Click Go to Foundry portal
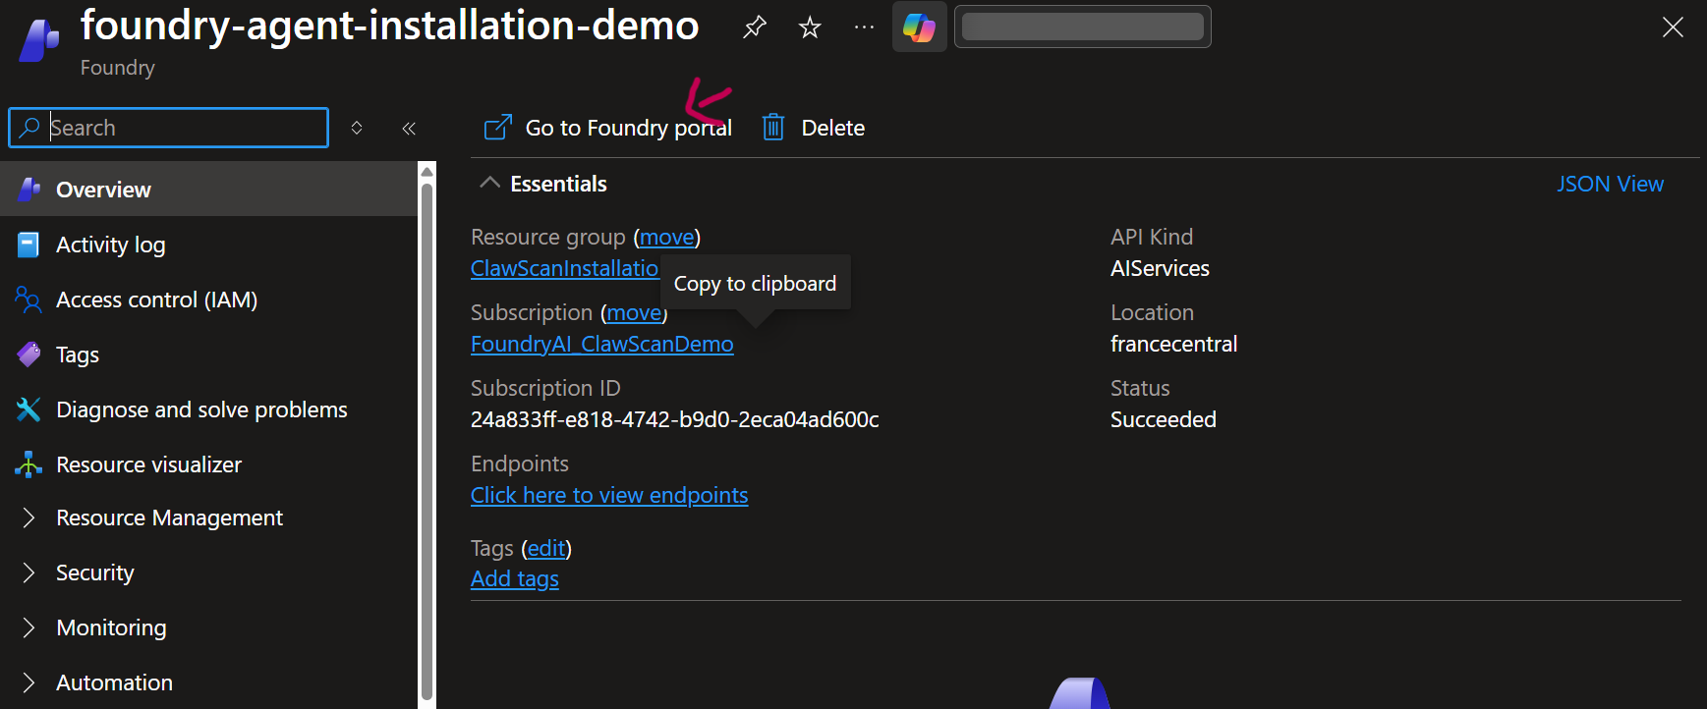 (x=608, y=128)
